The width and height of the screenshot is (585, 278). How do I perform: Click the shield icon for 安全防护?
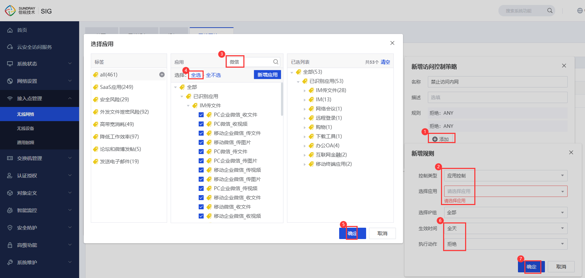point(10,228)
